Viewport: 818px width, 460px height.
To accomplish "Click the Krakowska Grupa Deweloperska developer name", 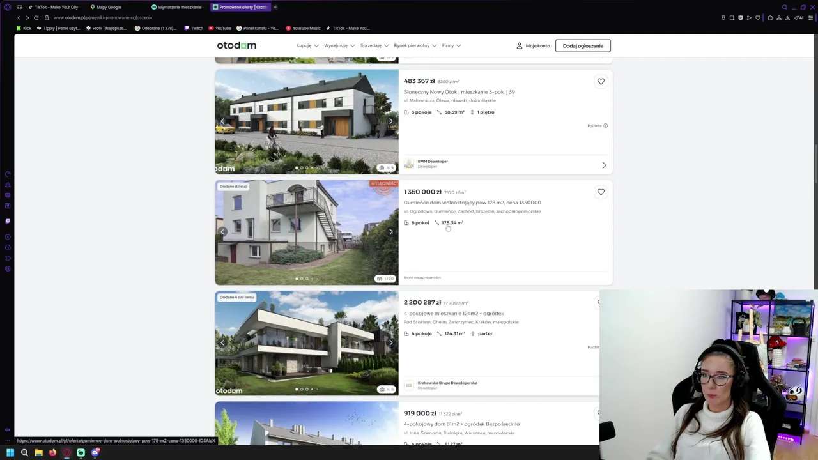I will (x=447, y=383).
